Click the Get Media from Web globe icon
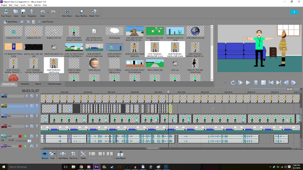Image resolution: width=303 pixels, height=170 pixels. point(22,22)
